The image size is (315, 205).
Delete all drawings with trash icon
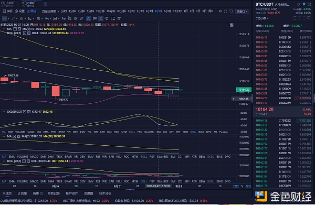(119, 18)
